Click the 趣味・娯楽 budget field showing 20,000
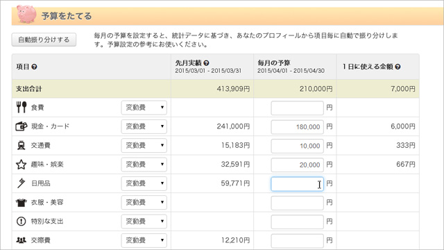This screenshot has height=250, width=444. click(297, 165)
